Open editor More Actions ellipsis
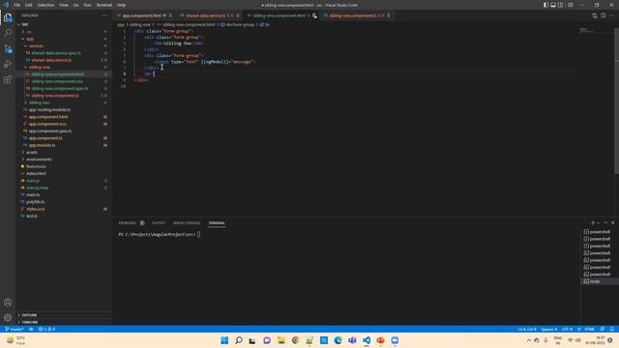Image resolution: width=619 pixels, height=348 pixels. (611, 15)
